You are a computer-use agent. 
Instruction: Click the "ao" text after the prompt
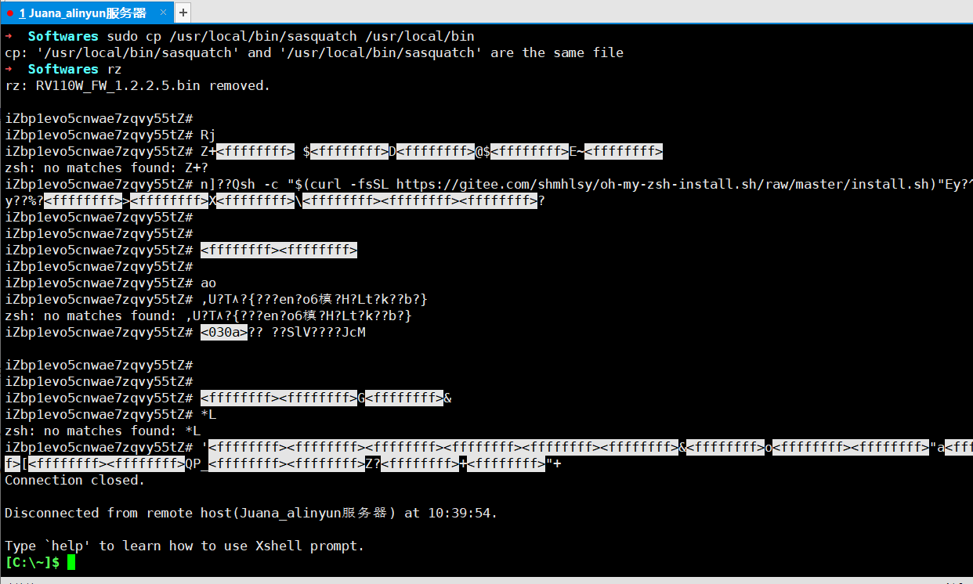[x=208, y=283]
